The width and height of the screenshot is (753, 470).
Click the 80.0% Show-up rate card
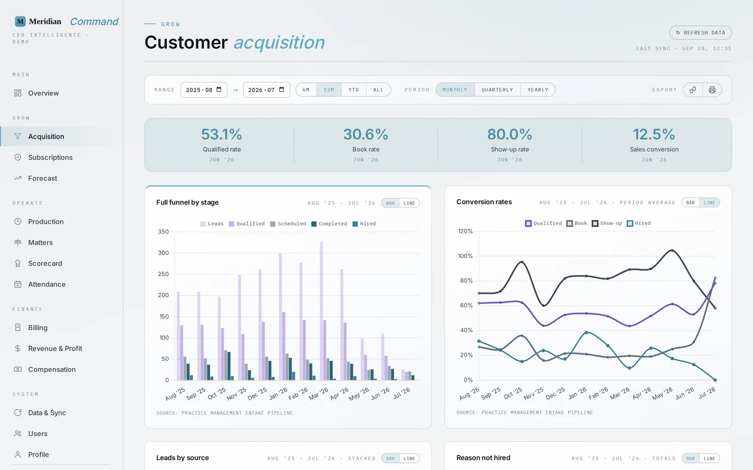(x=510, y=145)
